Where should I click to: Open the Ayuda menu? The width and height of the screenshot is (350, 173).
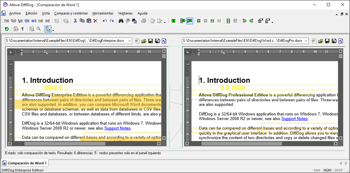point(142,13)
